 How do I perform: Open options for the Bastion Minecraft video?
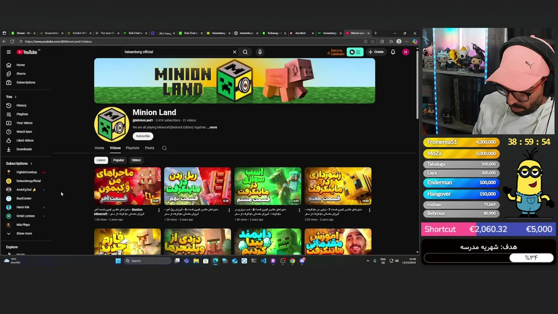pyautogui.click(x=159, y=210)
